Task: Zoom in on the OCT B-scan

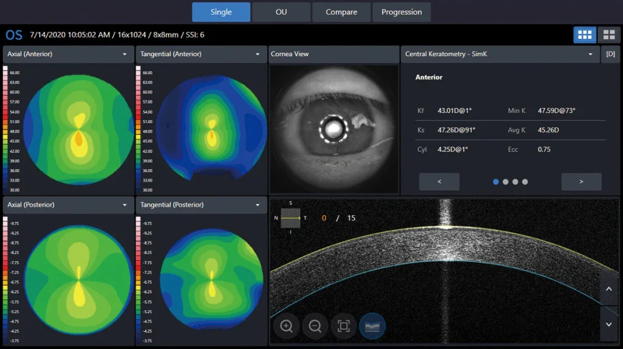Action: click(x=286, y=327)
